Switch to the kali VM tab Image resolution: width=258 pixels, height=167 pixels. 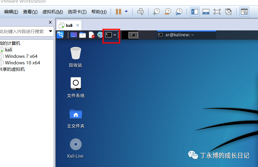point(69,25)
